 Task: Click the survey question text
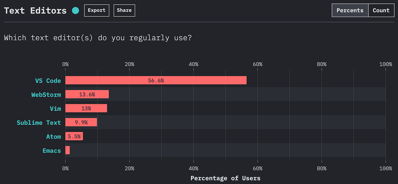pyautogui.click(x=98, y=37)
